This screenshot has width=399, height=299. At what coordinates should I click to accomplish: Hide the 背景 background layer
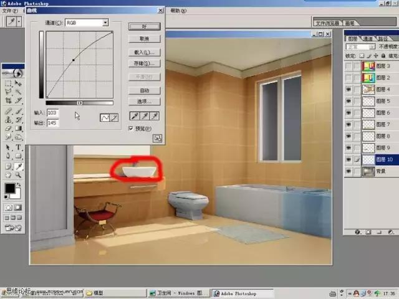pyautogui.click(x=348, y=171)
